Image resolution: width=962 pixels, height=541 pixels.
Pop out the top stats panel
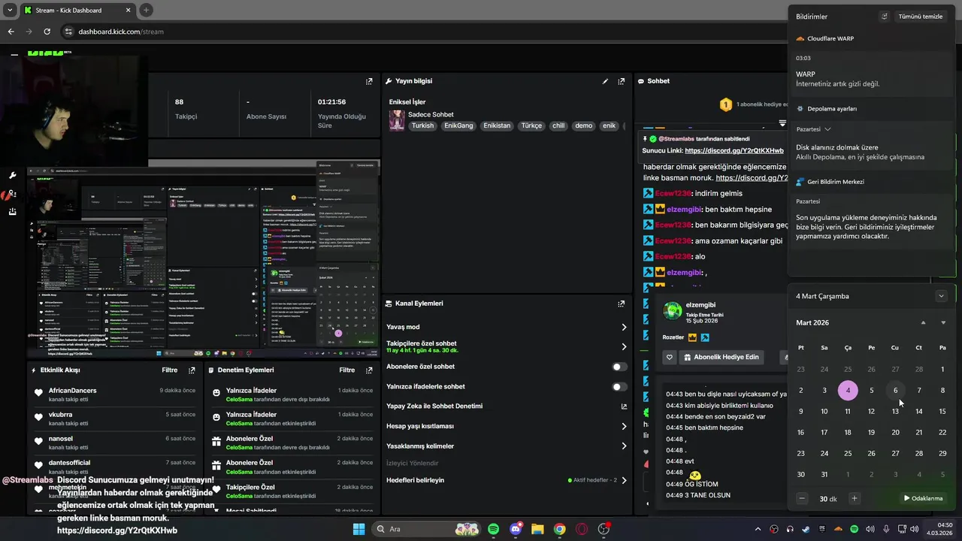pyautogui.click(x=369, y=81)
